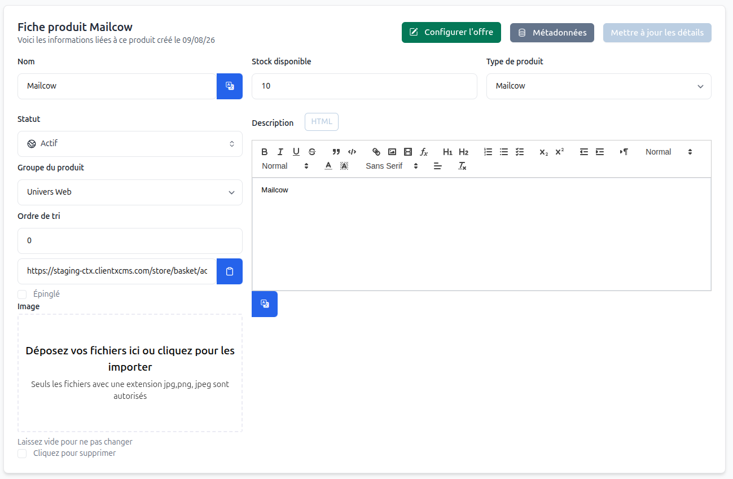Image resolution: width=733 pixels, height=479 pixels.
Task: Create a checklist in the editor
Action: [520, 152]
